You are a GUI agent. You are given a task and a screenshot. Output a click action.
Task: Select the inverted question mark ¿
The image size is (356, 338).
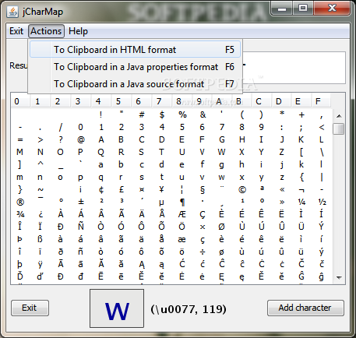(x=41, y=214)
